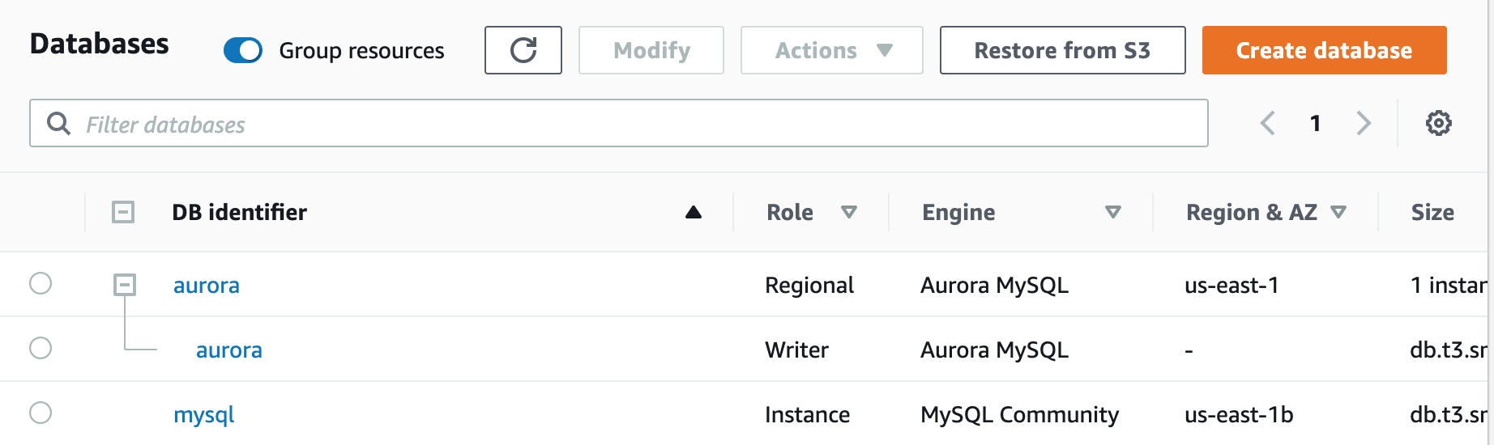This screenshot has width=1494, height=445.
Task: Select the aurora writer instance radio button
Action: coord(41,349)
